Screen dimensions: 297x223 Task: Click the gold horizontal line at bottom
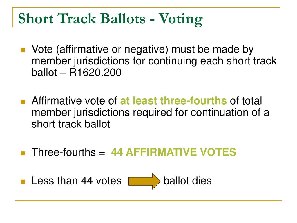[x=148, y=200]
